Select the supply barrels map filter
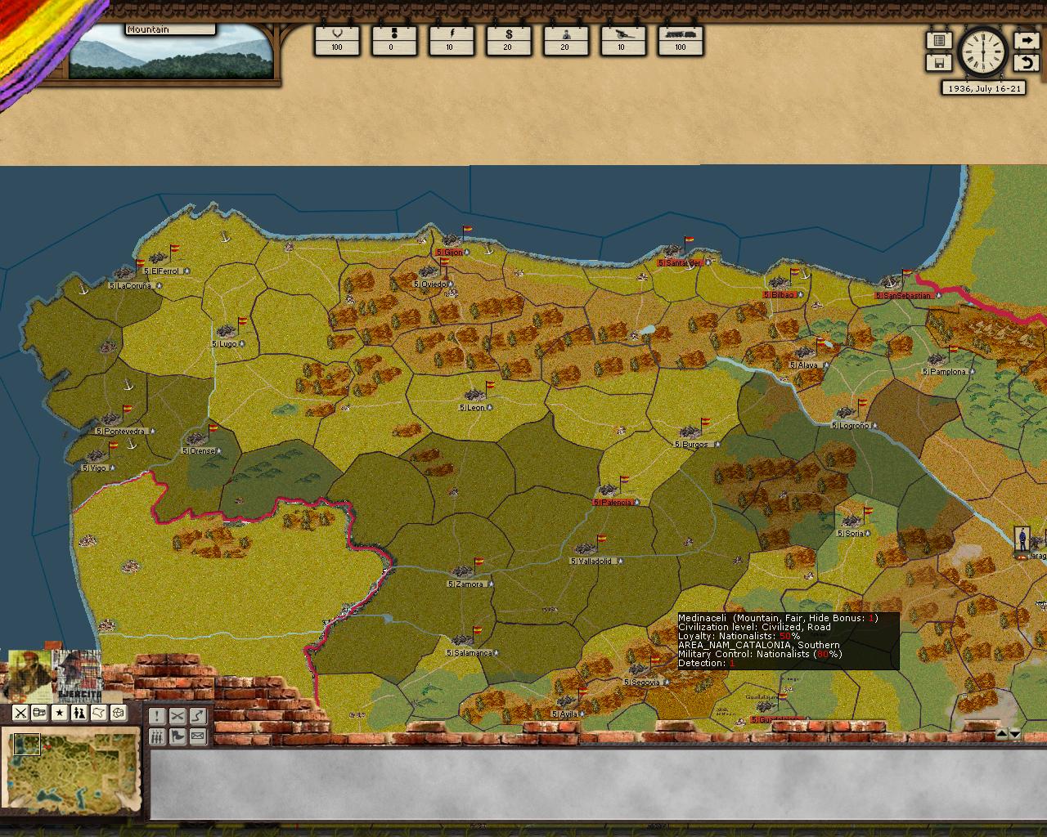 (x=39, y=713)
